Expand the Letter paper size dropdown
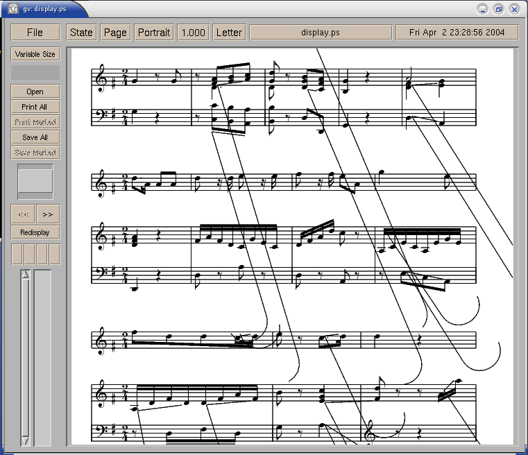The height and width of the screenshot is (455, 528). pyautogui.click(x=229, y=33)
